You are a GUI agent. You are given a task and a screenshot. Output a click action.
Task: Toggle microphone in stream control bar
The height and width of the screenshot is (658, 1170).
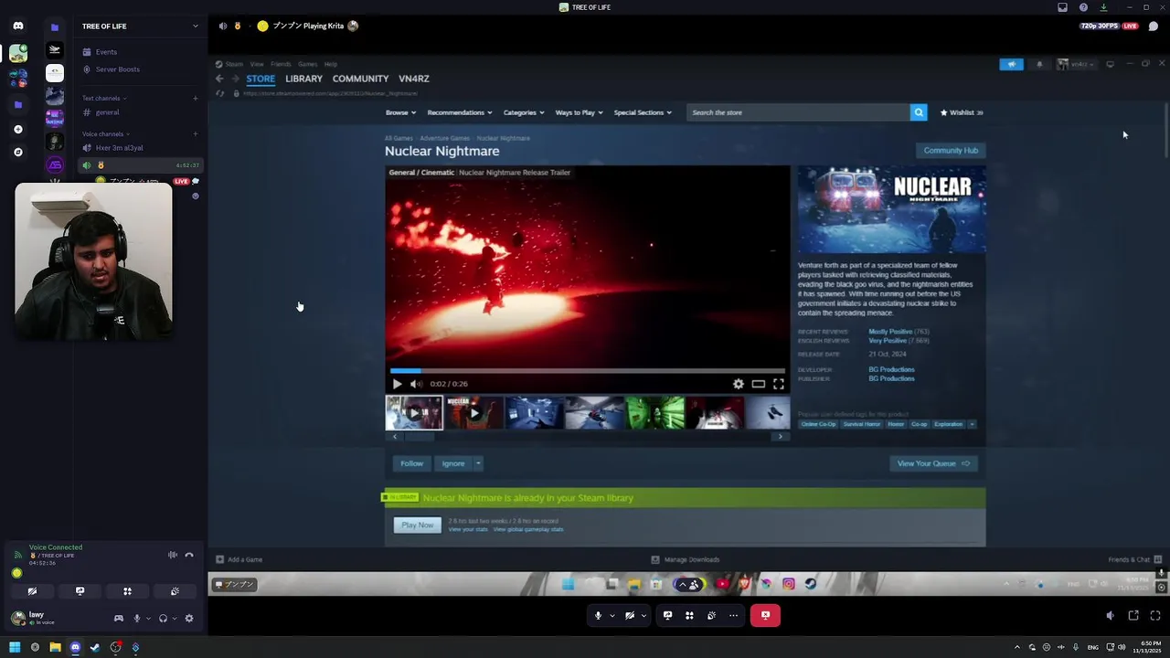pyautogui.click(x=598, y=615)
